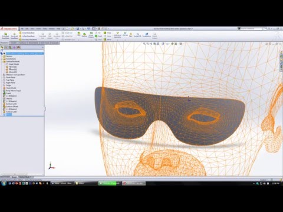Switch to the PropertyManager tab icon
283x212 pixels.
pyautogui.click(x=6, y=48)
